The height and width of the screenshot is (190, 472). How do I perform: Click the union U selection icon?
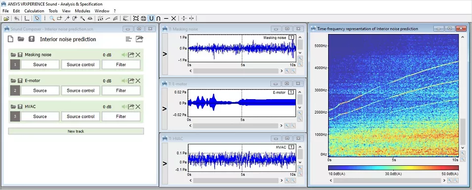tap(151, 18)
